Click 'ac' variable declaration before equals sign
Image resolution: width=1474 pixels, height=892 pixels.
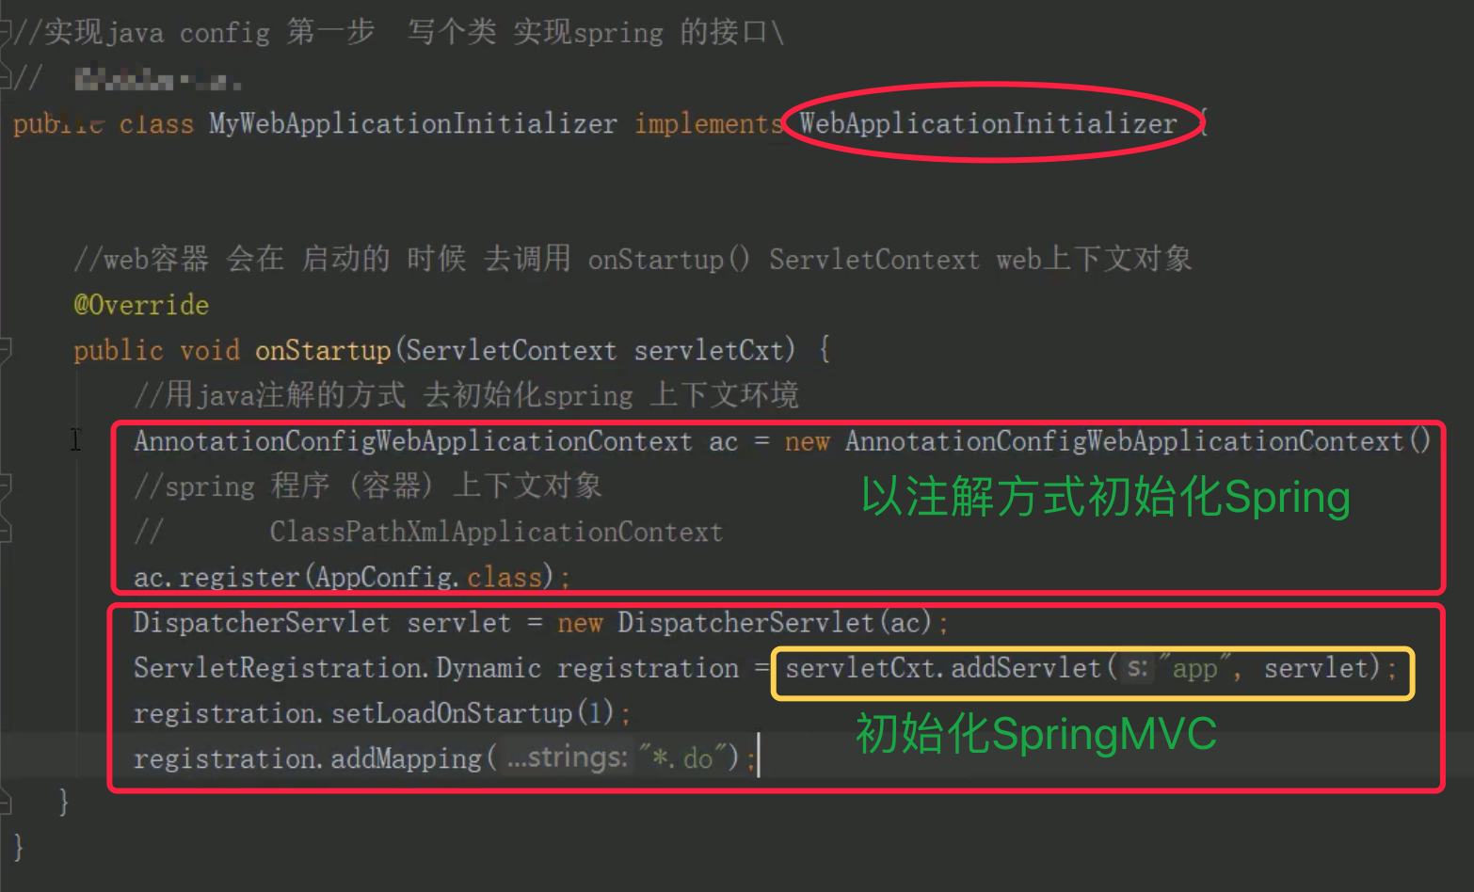723,441
